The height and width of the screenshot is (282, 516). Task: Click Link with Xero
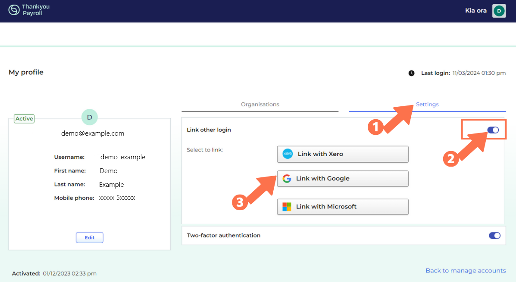[x=343, y=154]
